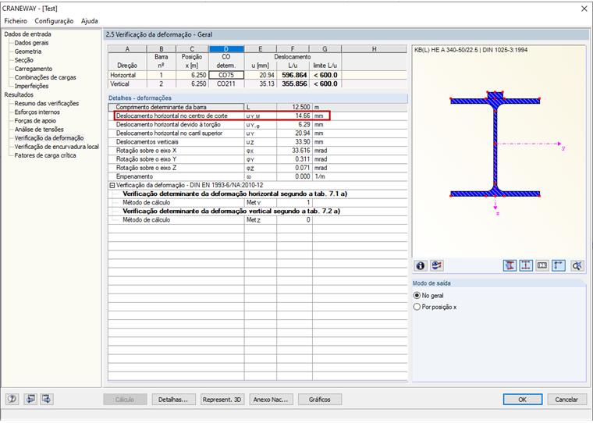Click the Detalhes... button
Screen dimensions: 593x423
[x=173, y=399]
